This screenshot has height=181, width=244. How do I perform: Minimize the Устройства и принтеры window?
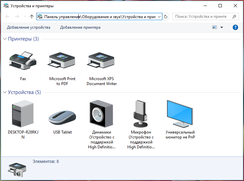[x=205, y=6]
